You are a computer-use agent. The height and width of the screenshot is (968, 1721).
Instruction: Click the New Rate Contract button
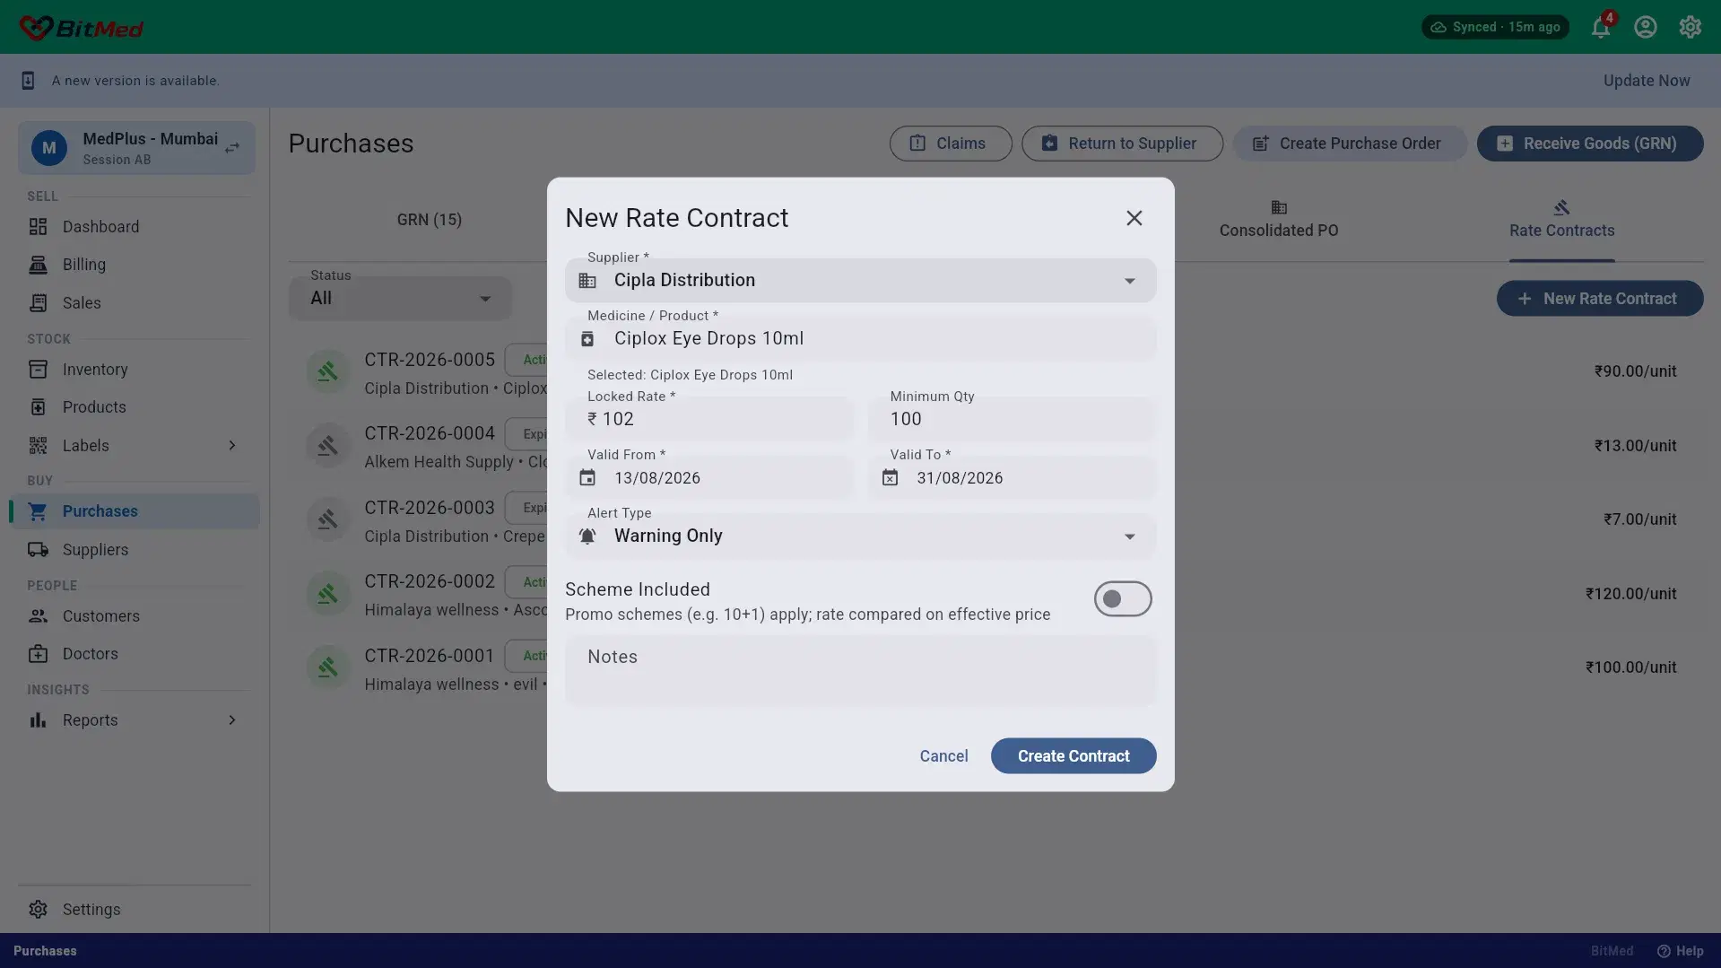(x=1600, y=299)
